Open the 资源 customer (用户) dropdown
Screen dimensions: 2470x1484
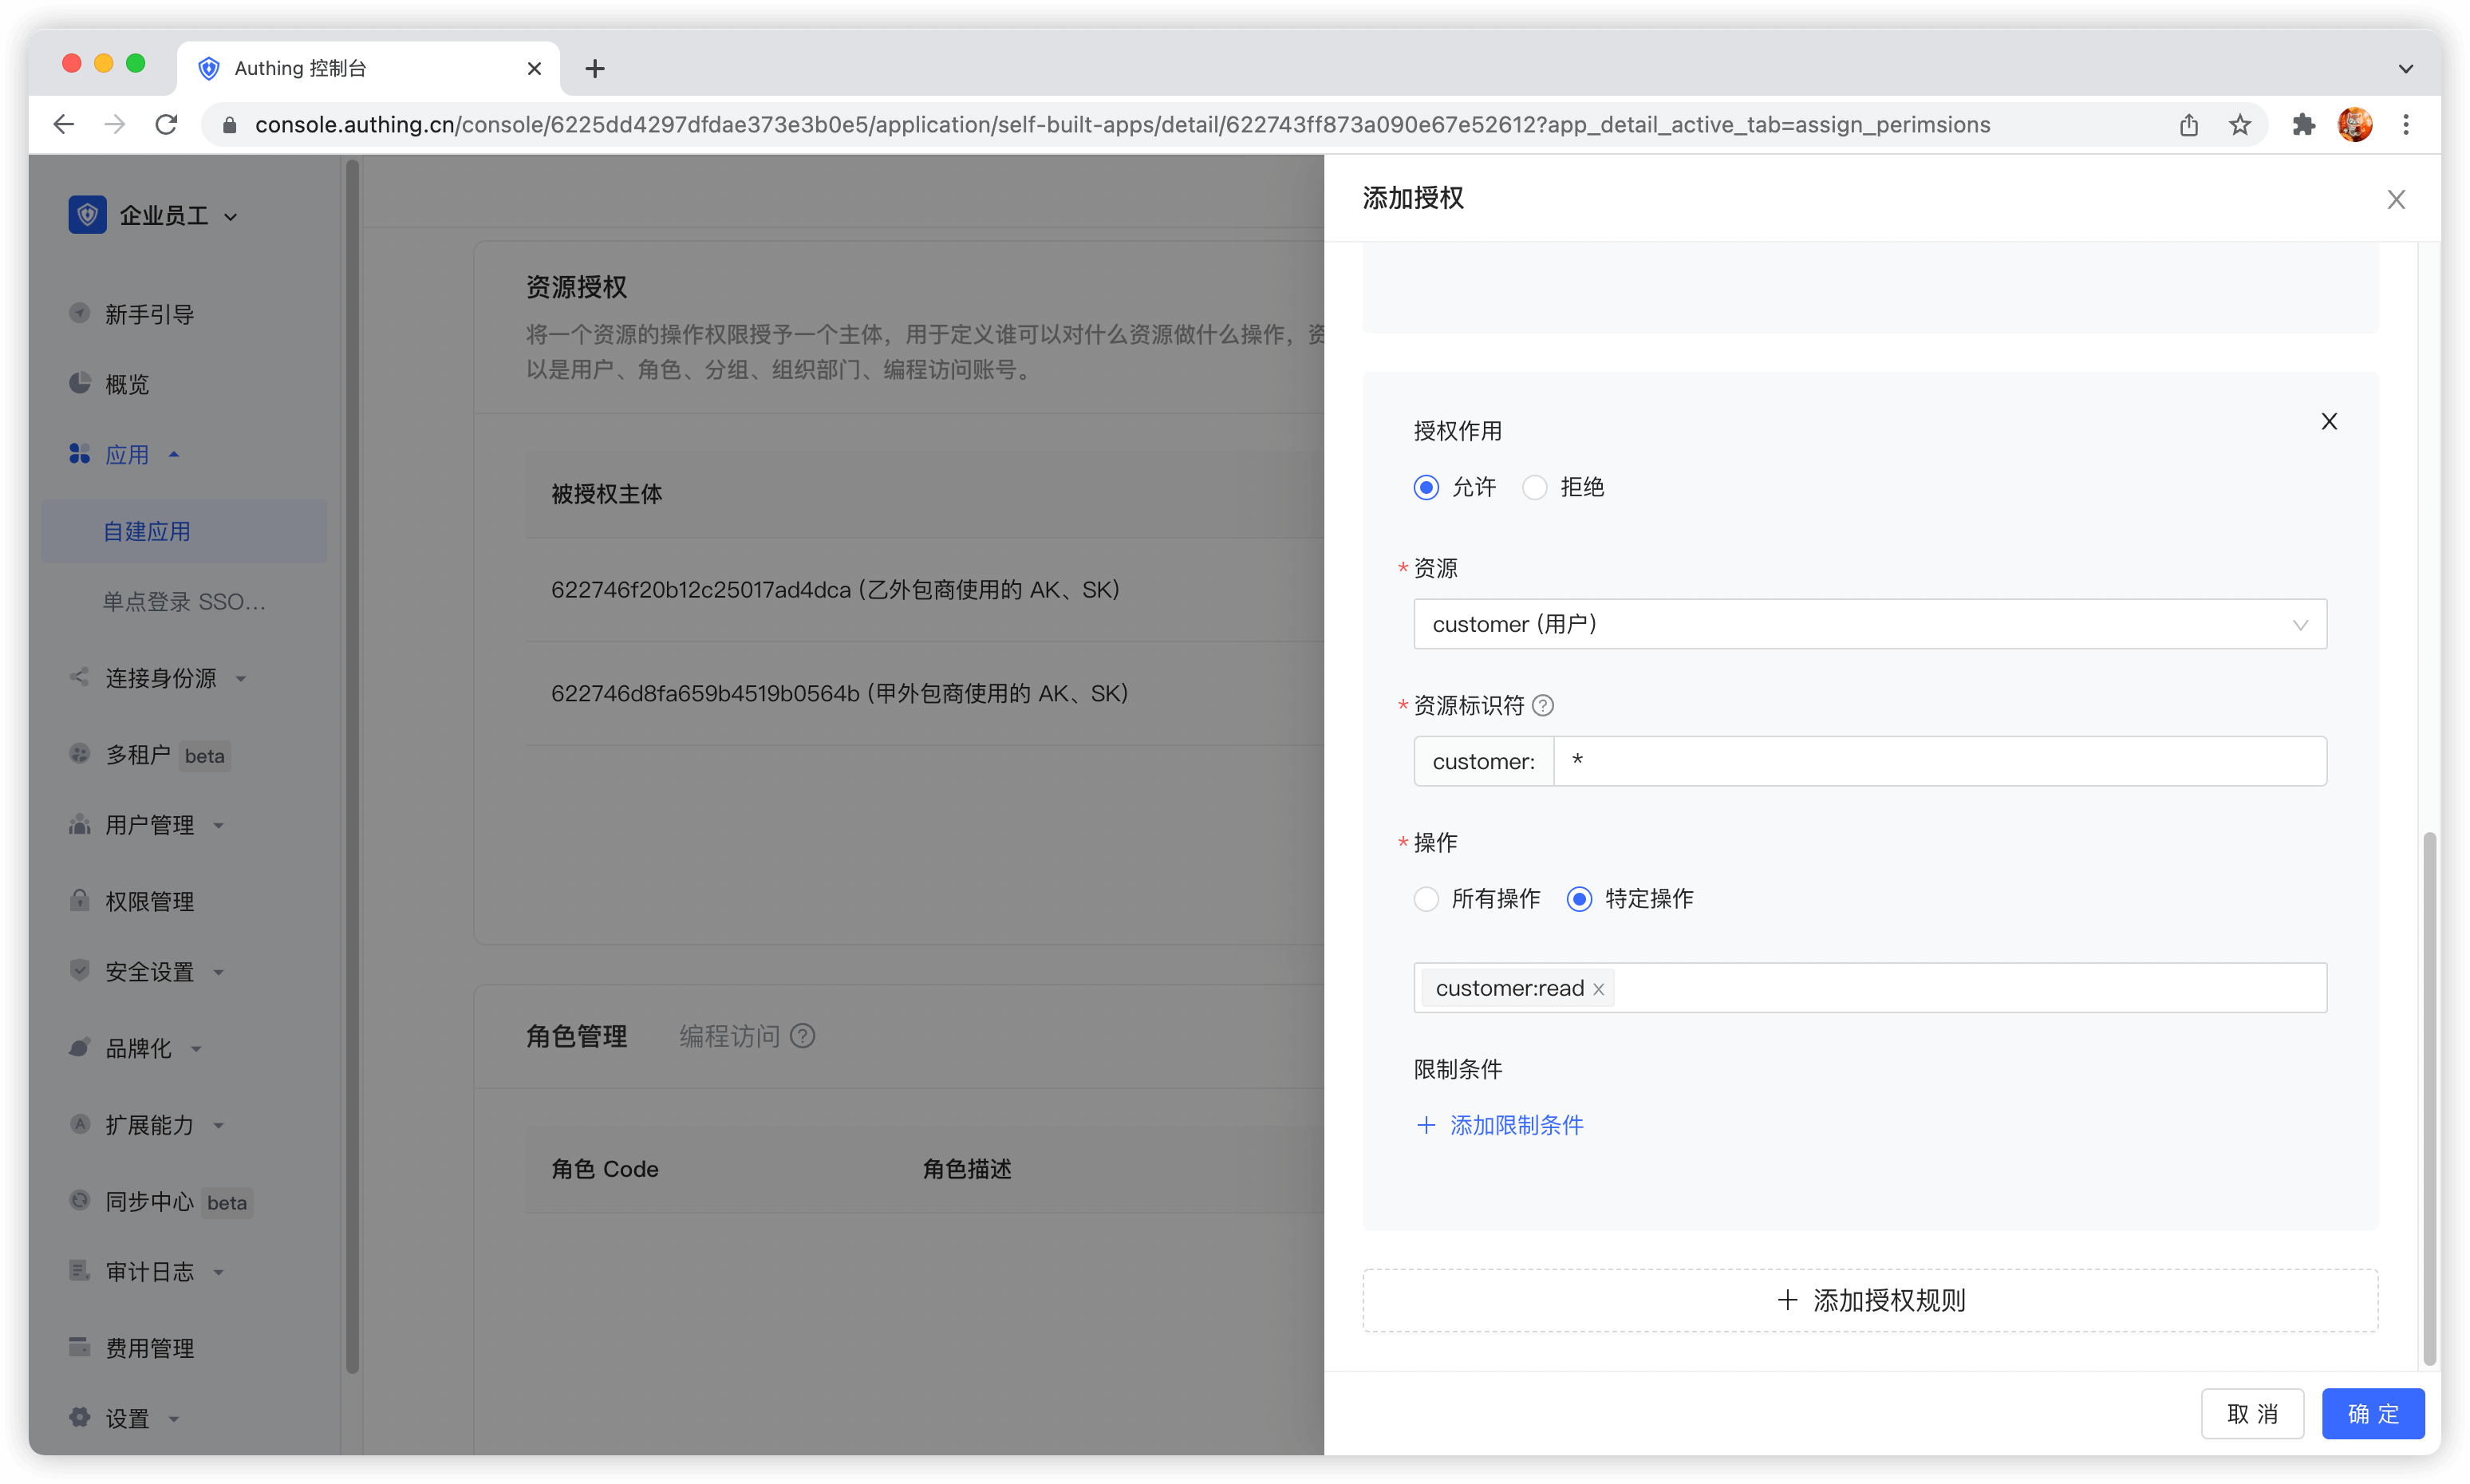(1869, 625)
